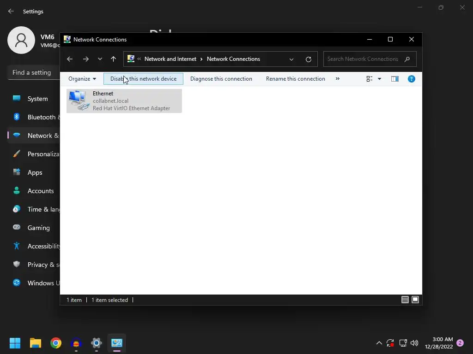473x354 pixels.
Task: Click 'Red Hat VirtIO Ethernet Adapter' text
Action: (132, 108)
